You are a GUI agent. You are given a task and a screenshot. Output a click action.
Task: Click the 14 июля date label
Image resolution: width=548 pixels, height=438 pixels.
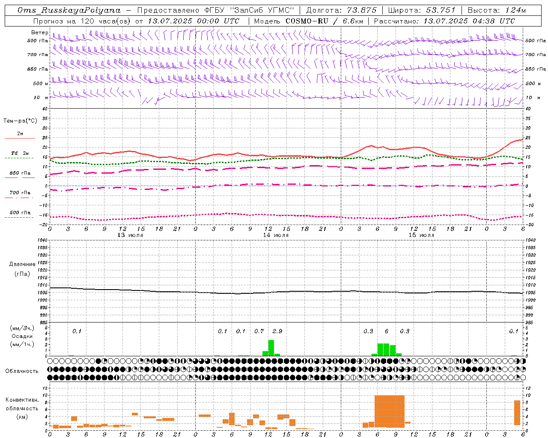(276, 235)
